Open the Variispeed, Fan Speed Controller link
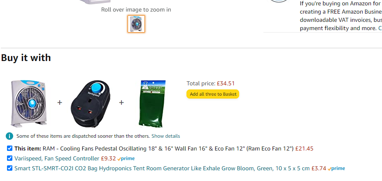The width and height of the screenshot is (382, 181). tap(57, 158)
